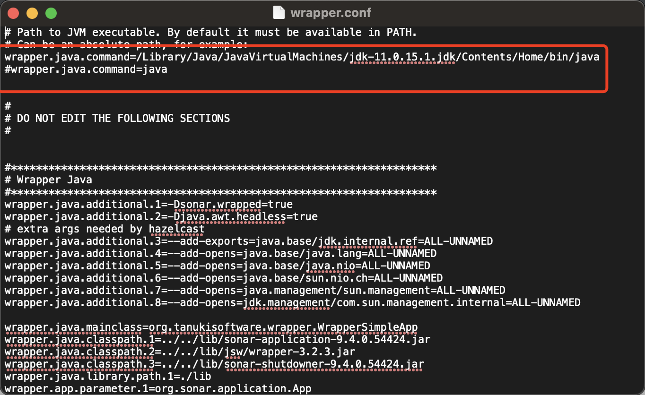Image resolution: width=645 pixels, height=395 pixels.
Task: Click the wrapper.conf document icon in title bar
Action: [279, 12]
